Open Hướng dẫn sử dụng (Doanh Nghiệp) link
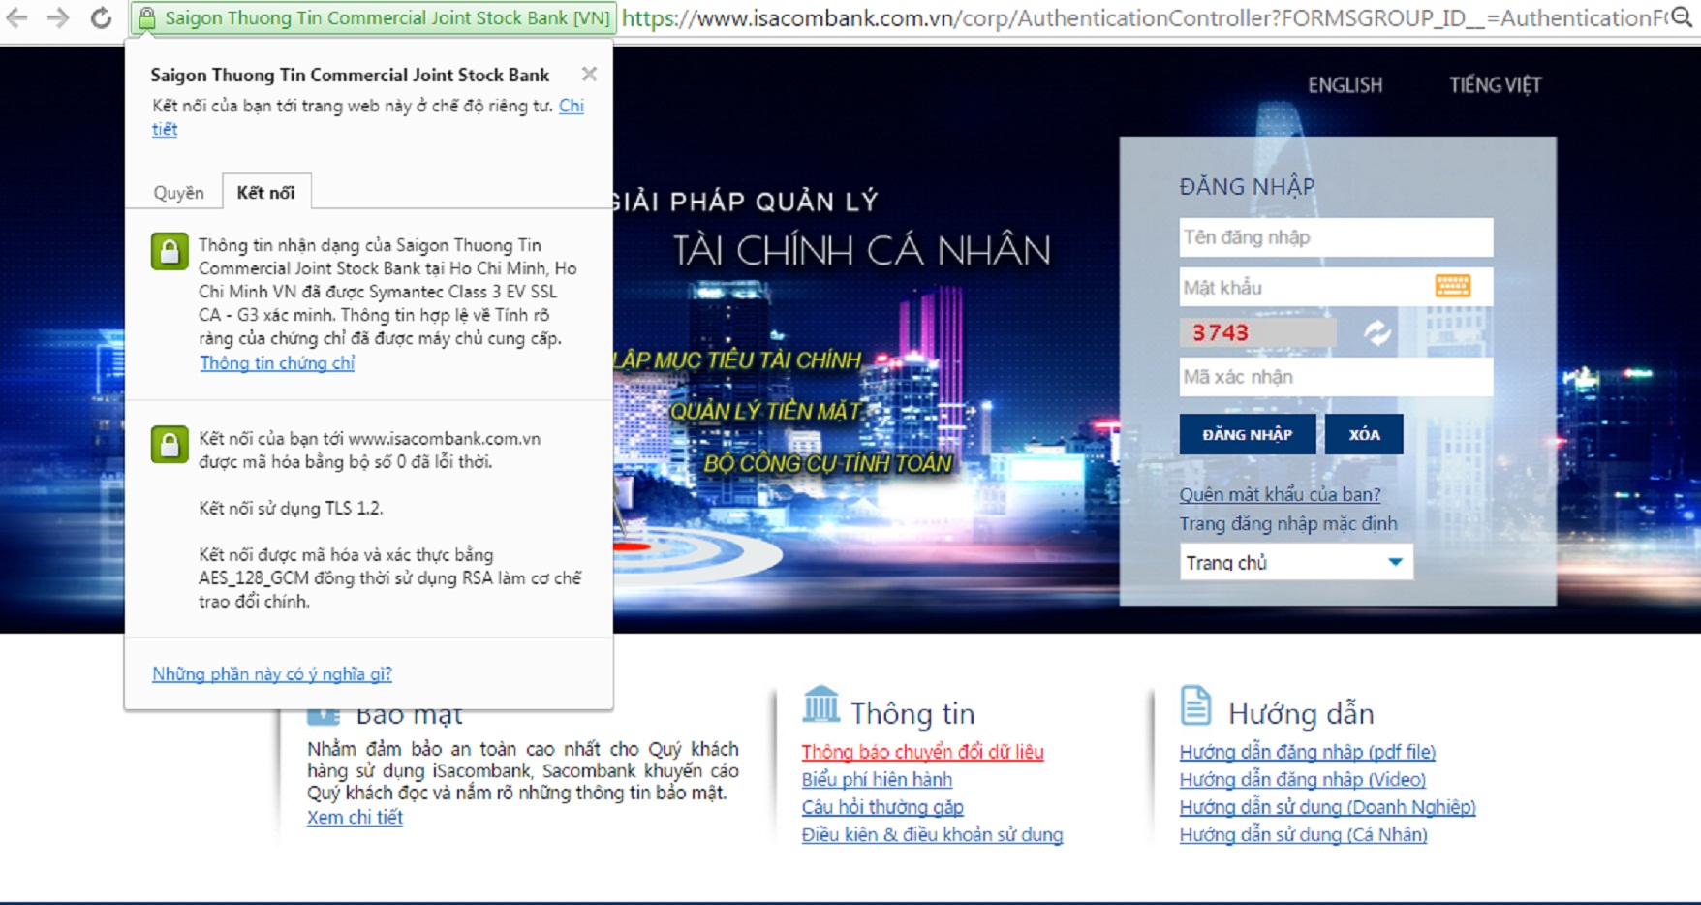 pos(1327,806)
